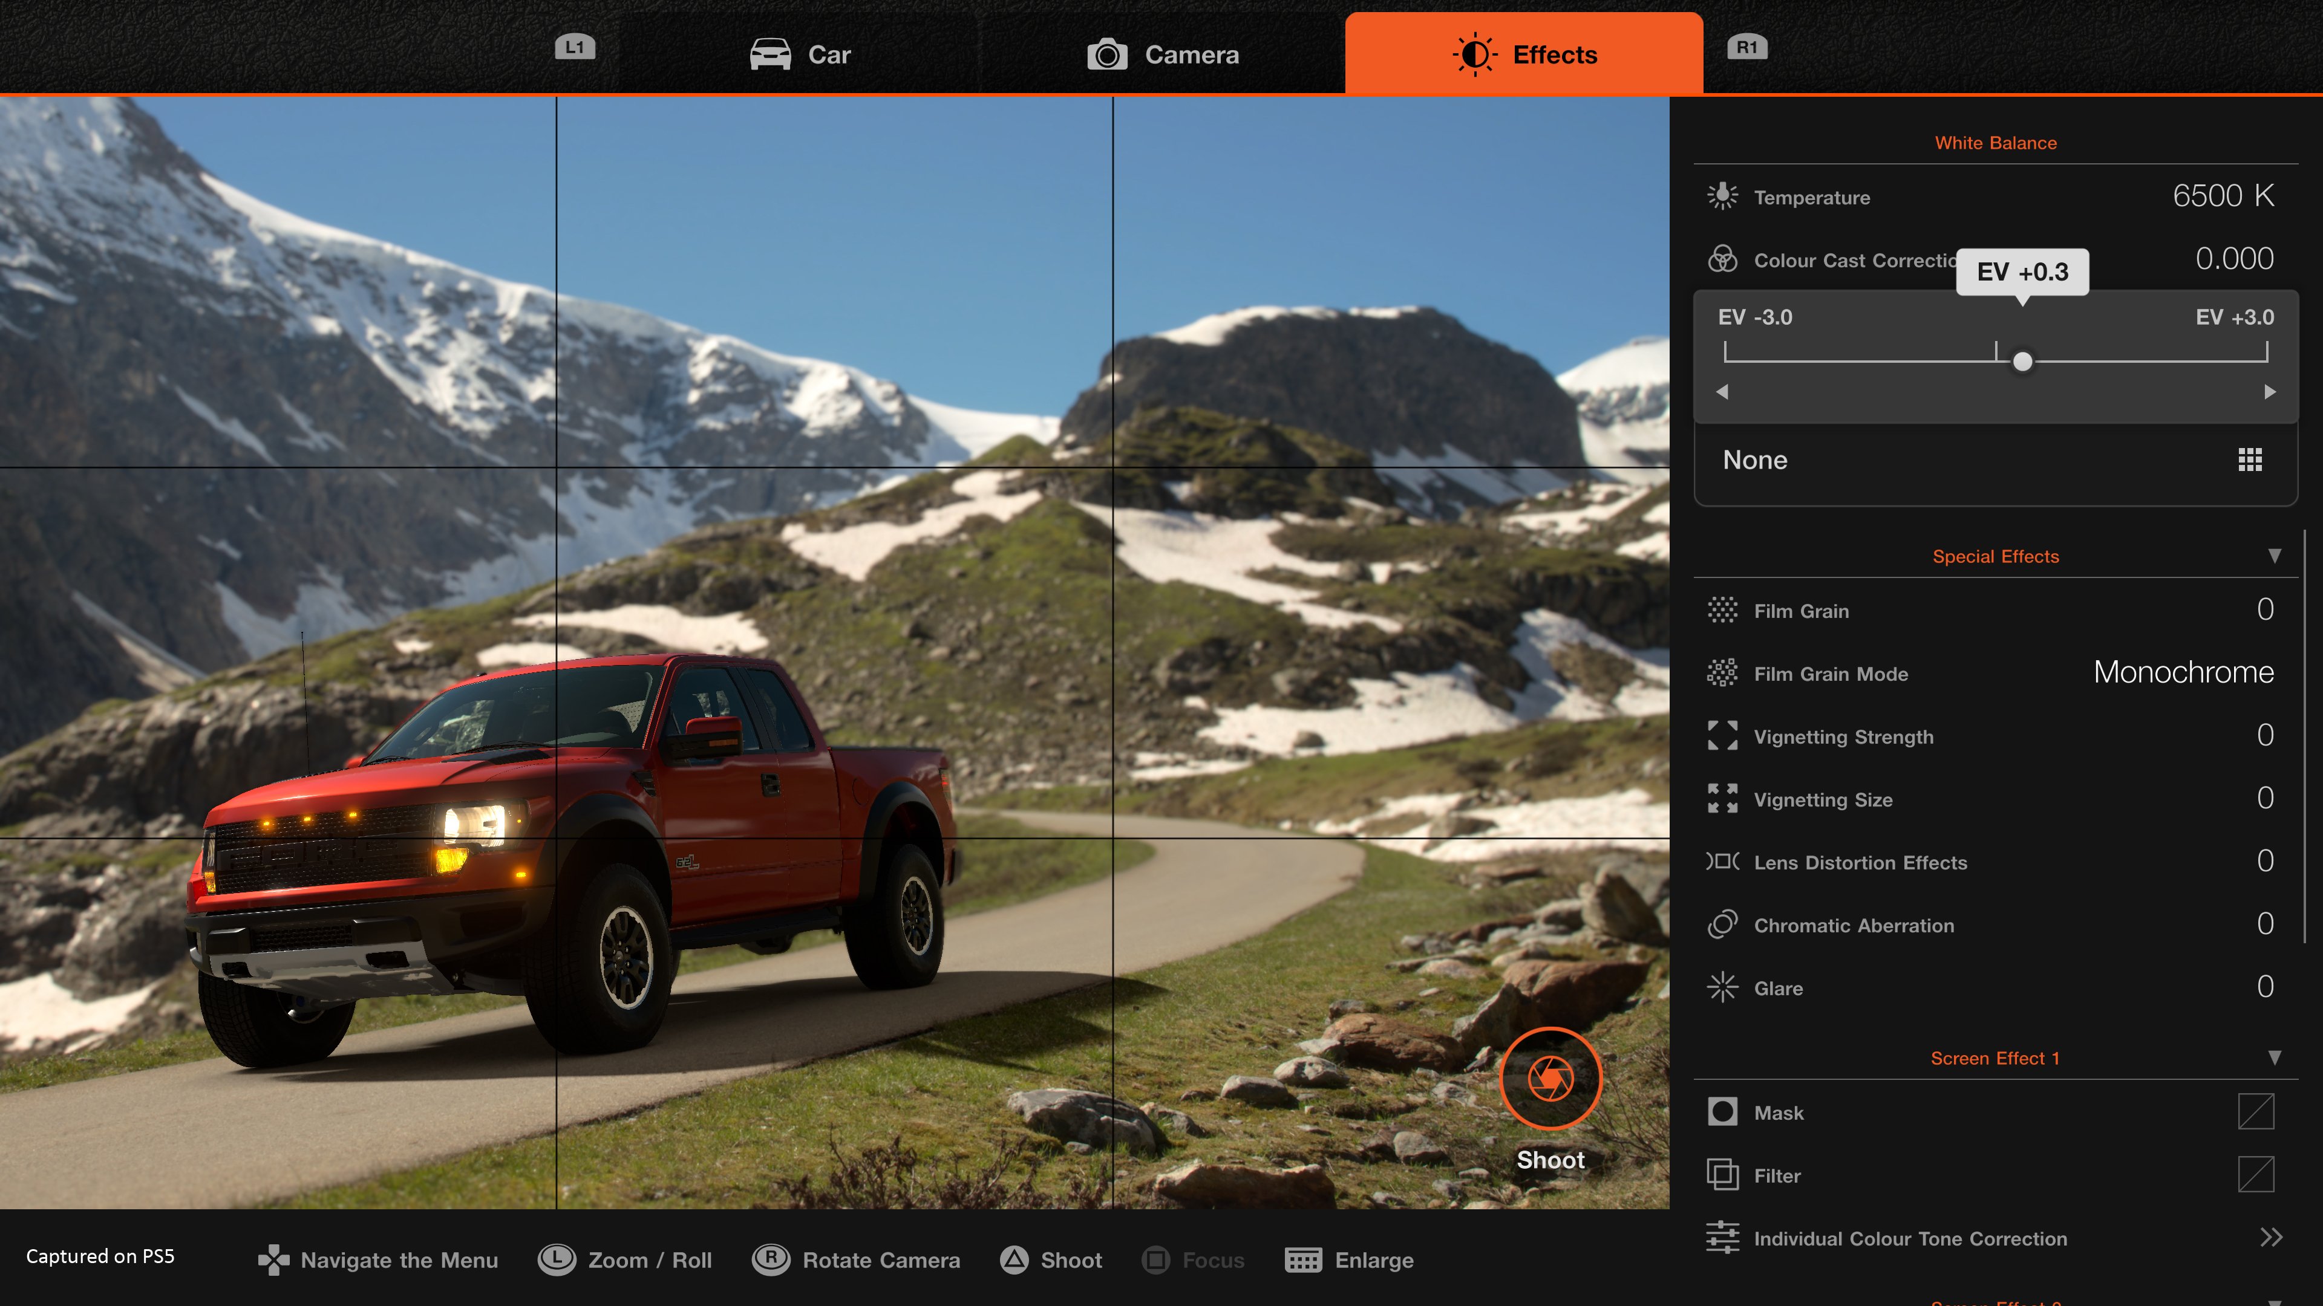Select the Temperature white balance icon
This screenshot has width=2323, height=1306.
pos(1722,197)
